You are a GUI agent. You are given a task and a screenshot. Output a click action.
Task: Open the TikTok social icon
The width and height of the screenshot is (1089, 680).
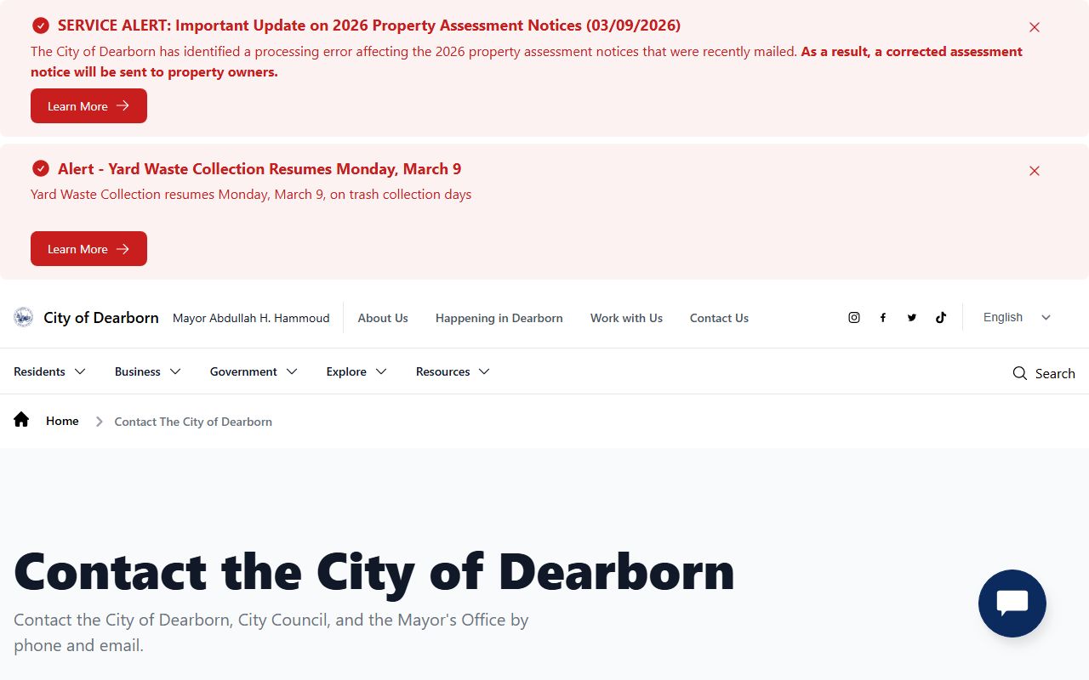point(941,317)
